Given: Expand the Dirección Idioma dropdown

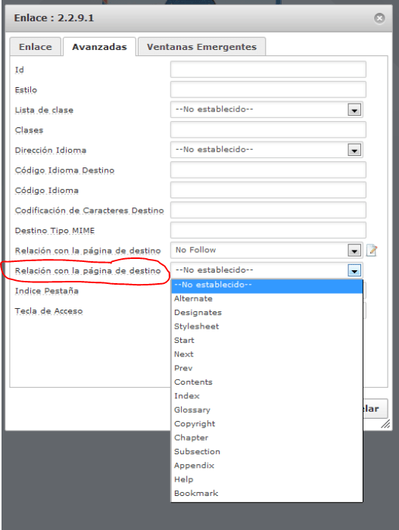Looking at the screenshot, I should click(x=354, y=150).
